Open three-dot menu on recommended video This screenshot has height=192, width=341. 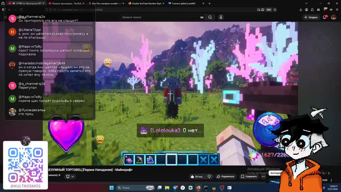(331, 181)
